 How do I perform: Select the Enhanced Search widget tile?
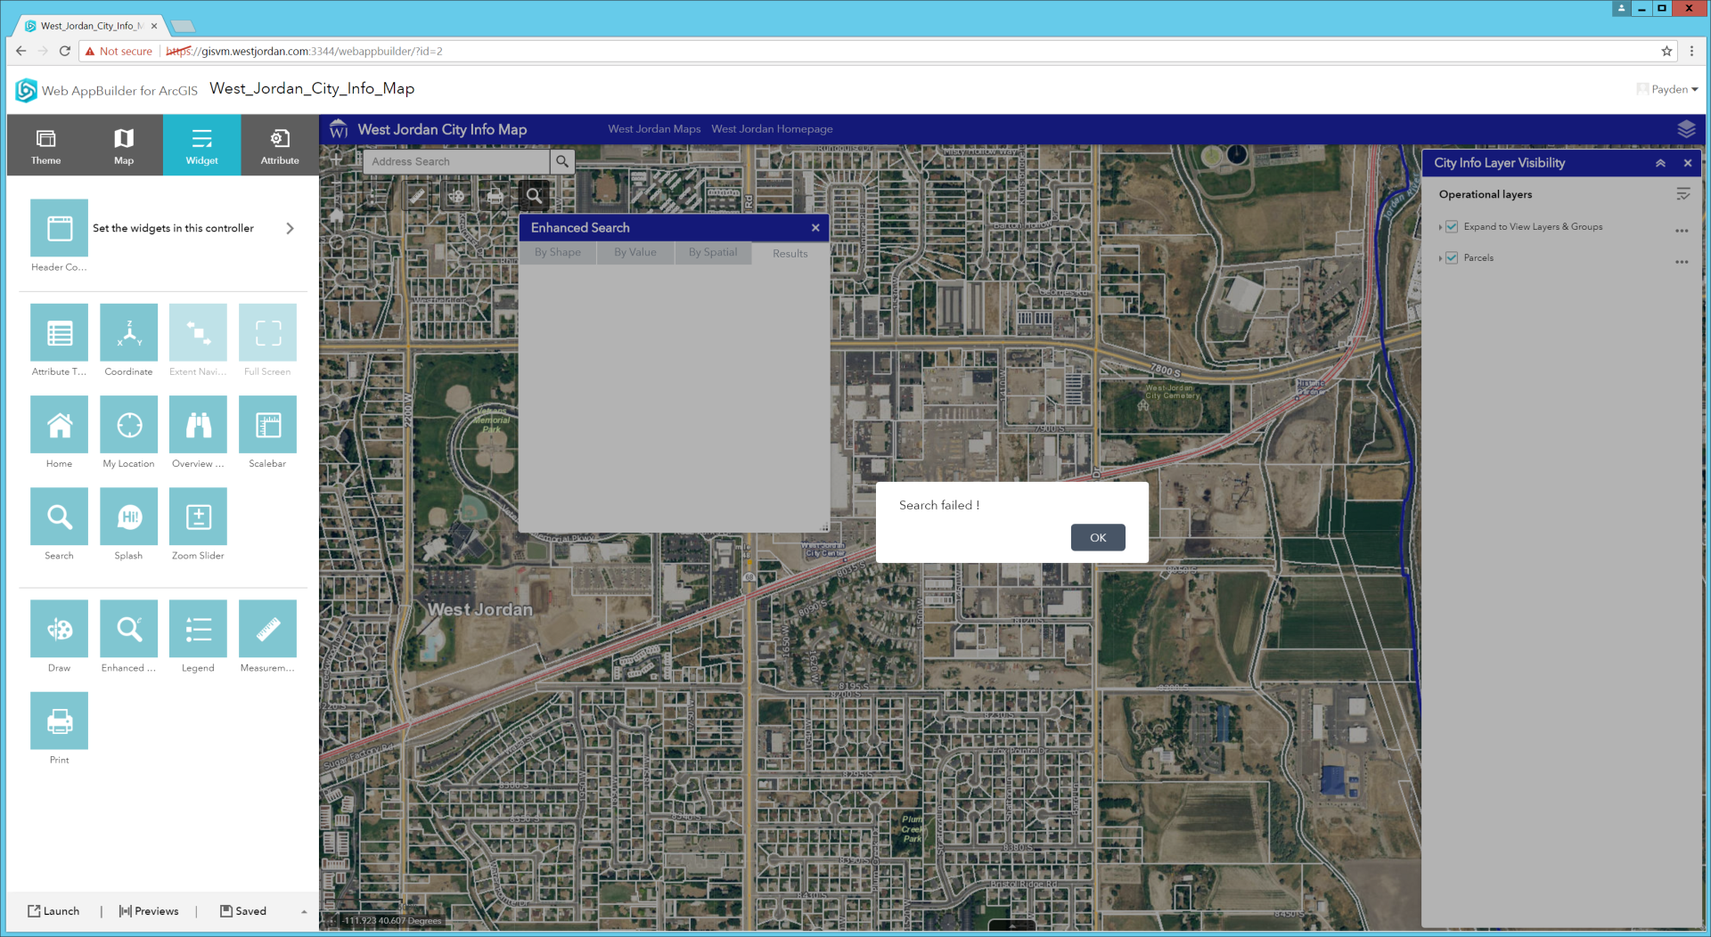coord(128,629)
